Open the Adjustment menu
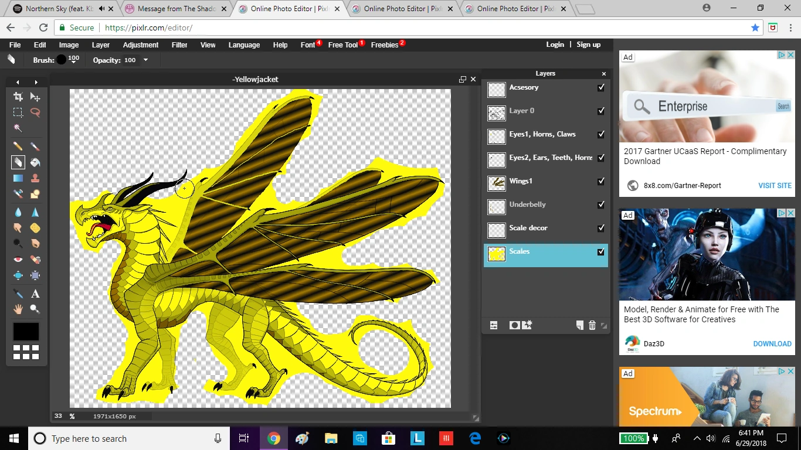 pos(140,45)
